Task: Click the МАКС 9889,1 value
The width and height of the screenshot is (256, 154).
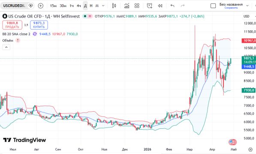Action: coord(126,16)
